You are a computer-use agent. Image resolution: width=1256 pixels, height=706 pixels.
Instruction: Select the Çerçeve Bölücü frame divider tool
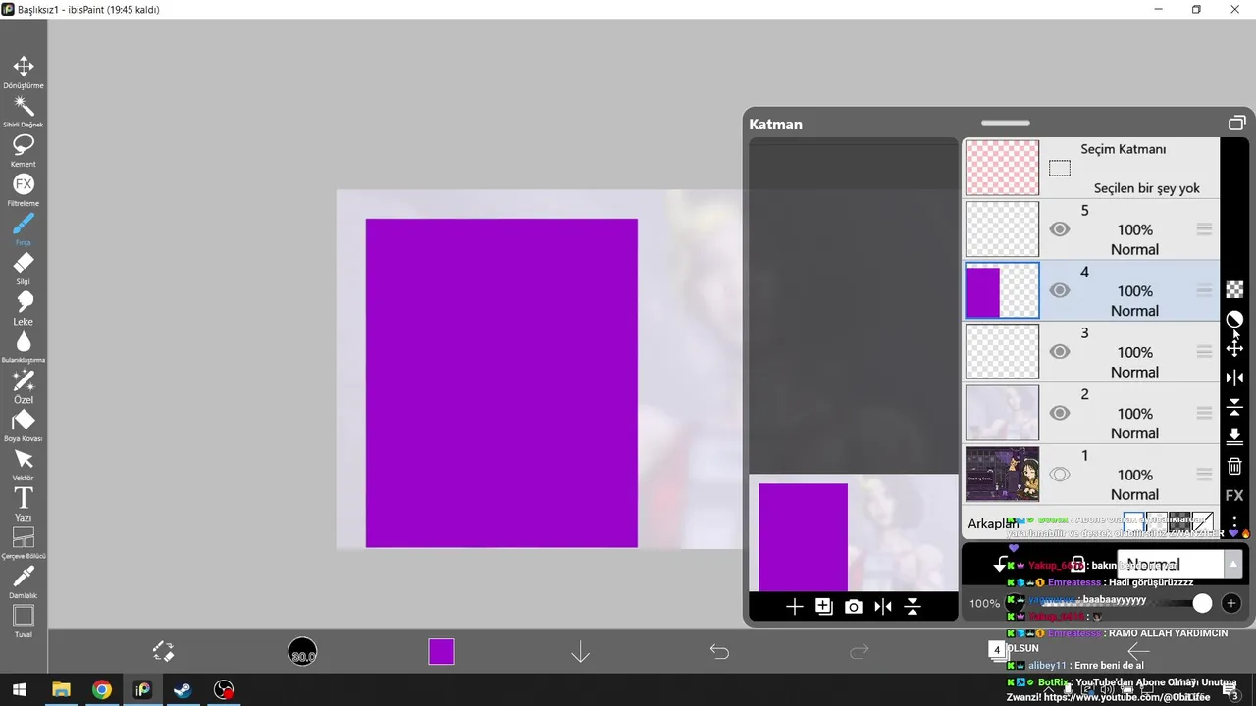point(24,542)
